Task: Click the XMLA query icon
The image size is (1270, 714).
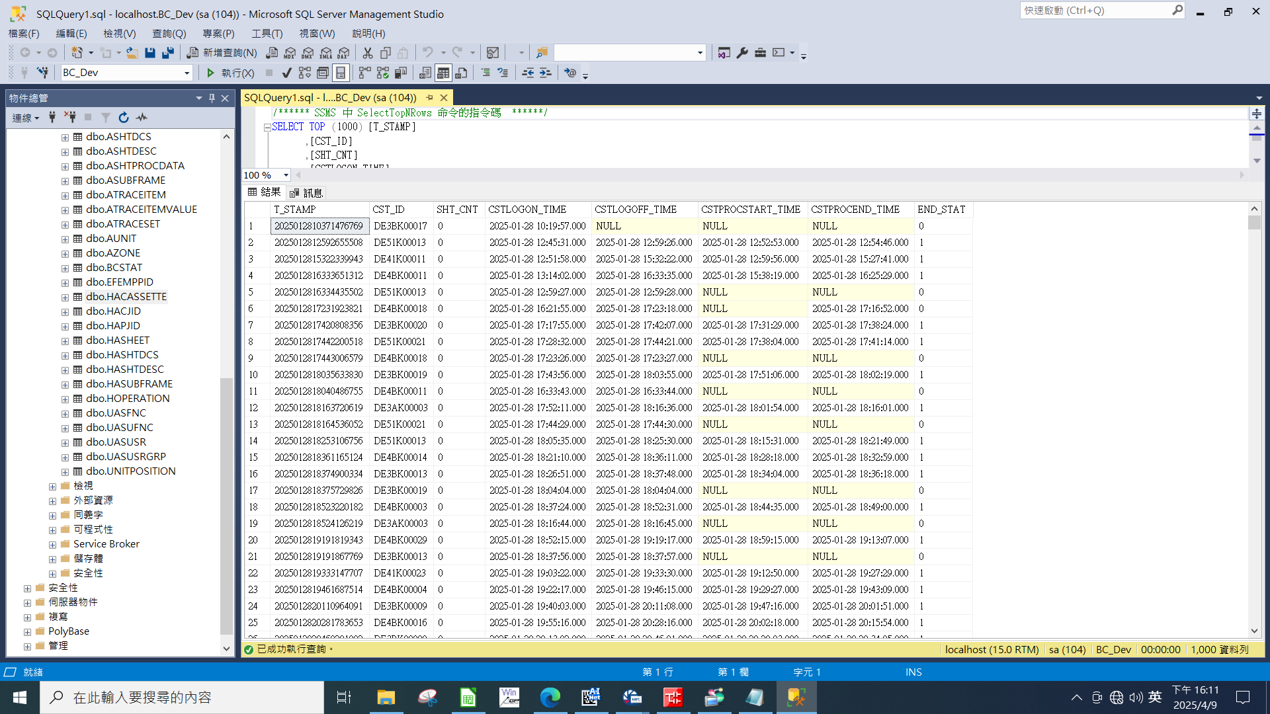Action: point(325,53)
